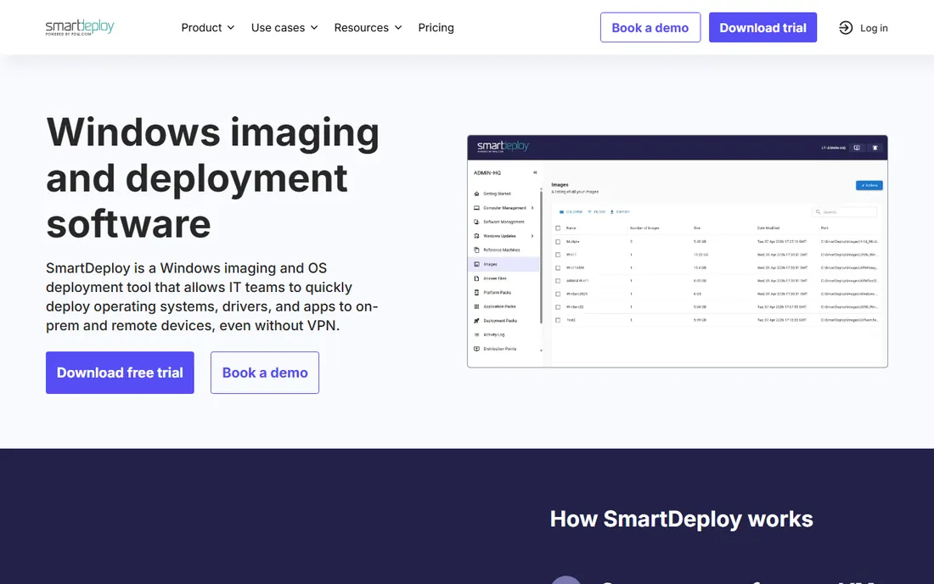Click the Deployment Packs rocket icon

point(476,320)
